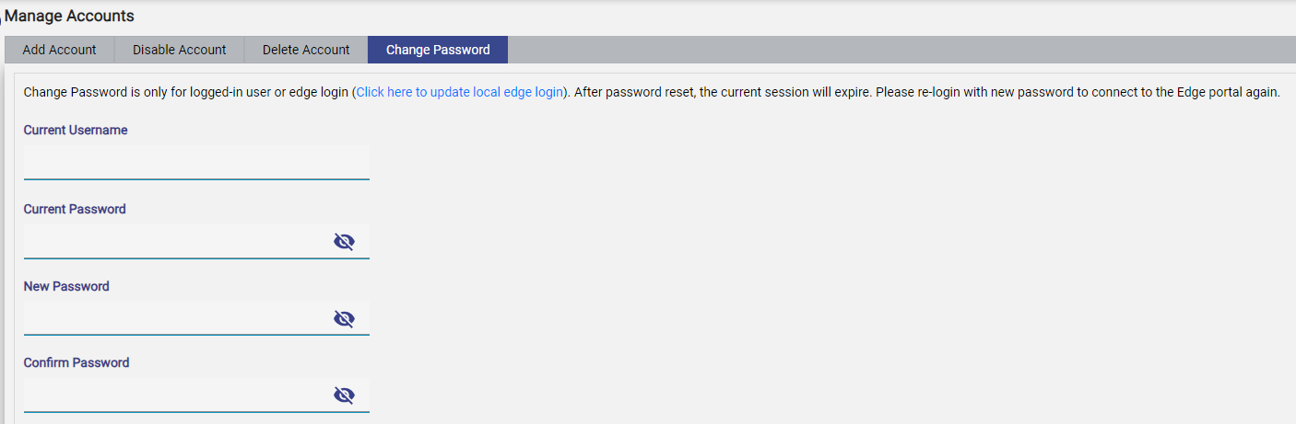The width and height of the screenshot is (1296, 424).
Task: Click the New Password label
Action: point(66,286)
